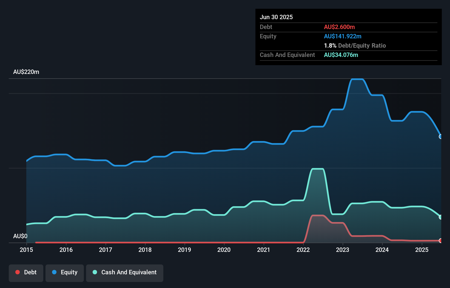Click the 1.8% Debt/Equity Ratio text
450x288 pixels.
355,46
